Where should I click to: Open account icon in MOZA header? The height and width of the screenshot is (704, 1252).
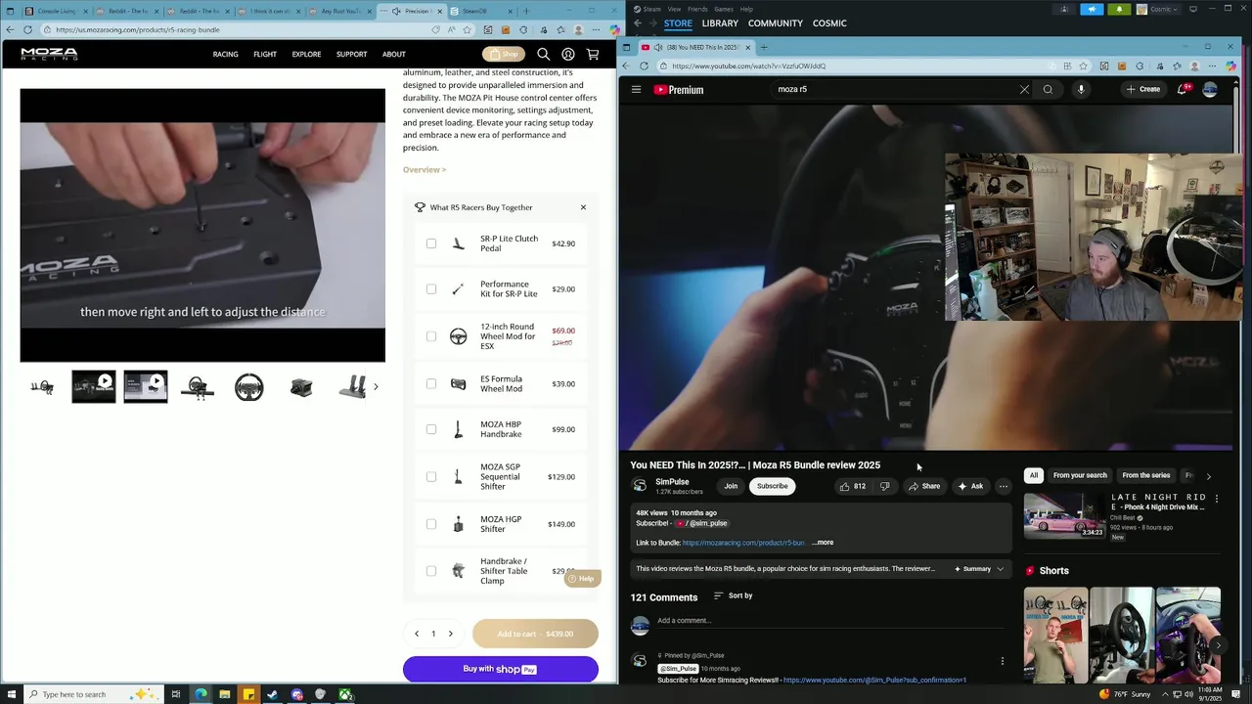pos(568,55)
